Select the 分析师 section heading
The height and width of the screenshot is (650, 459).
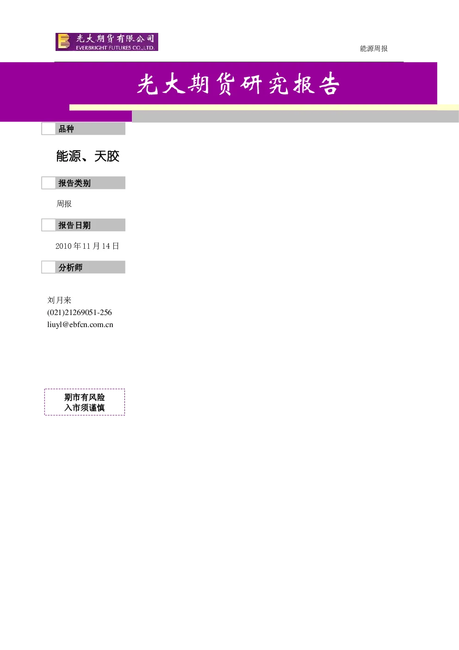tap(70, 267)
